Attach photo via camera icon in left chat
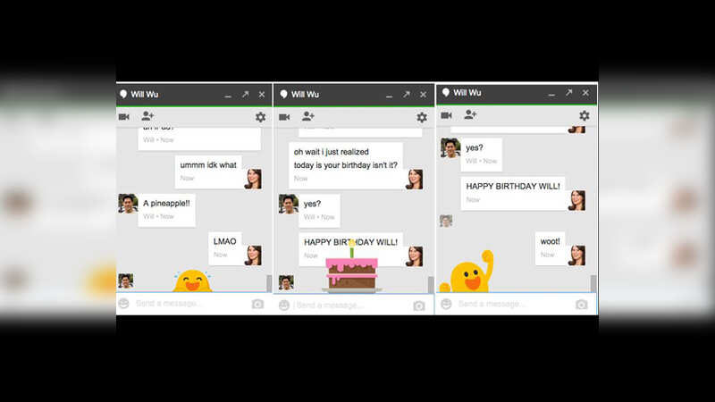The width and height of the screenshot is (715, 402). pos(257,304)
